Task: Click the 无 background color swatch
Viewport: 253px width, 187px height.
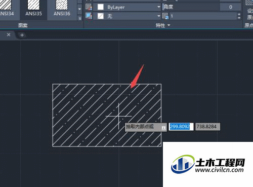Action: click(101, 16)
